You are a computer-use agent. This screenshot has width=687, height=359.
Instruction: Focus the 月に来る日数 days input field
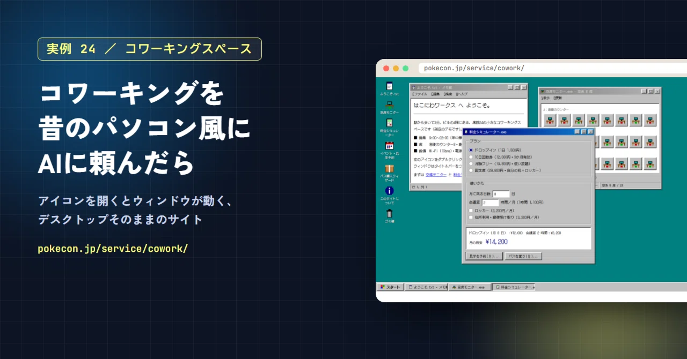[501, 194]
